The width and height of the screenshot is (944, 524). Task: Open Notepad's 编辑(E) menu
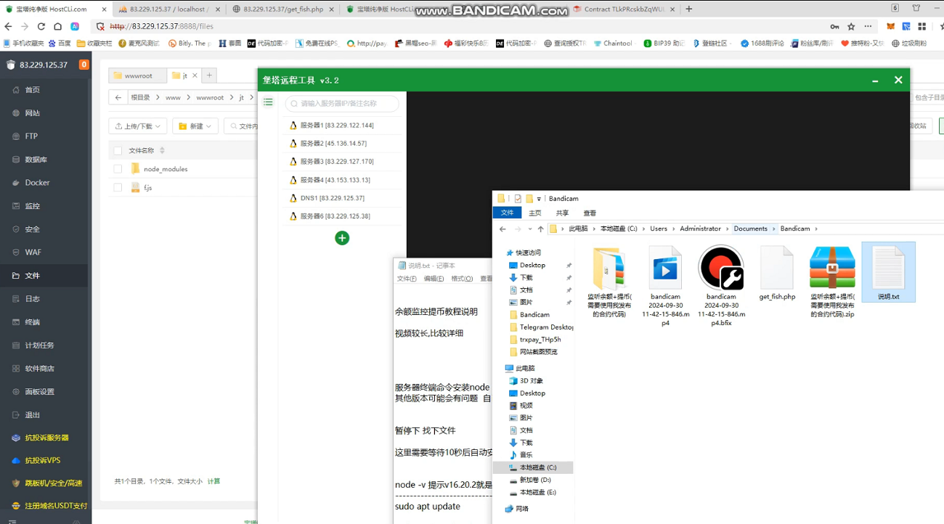(434, 279)
